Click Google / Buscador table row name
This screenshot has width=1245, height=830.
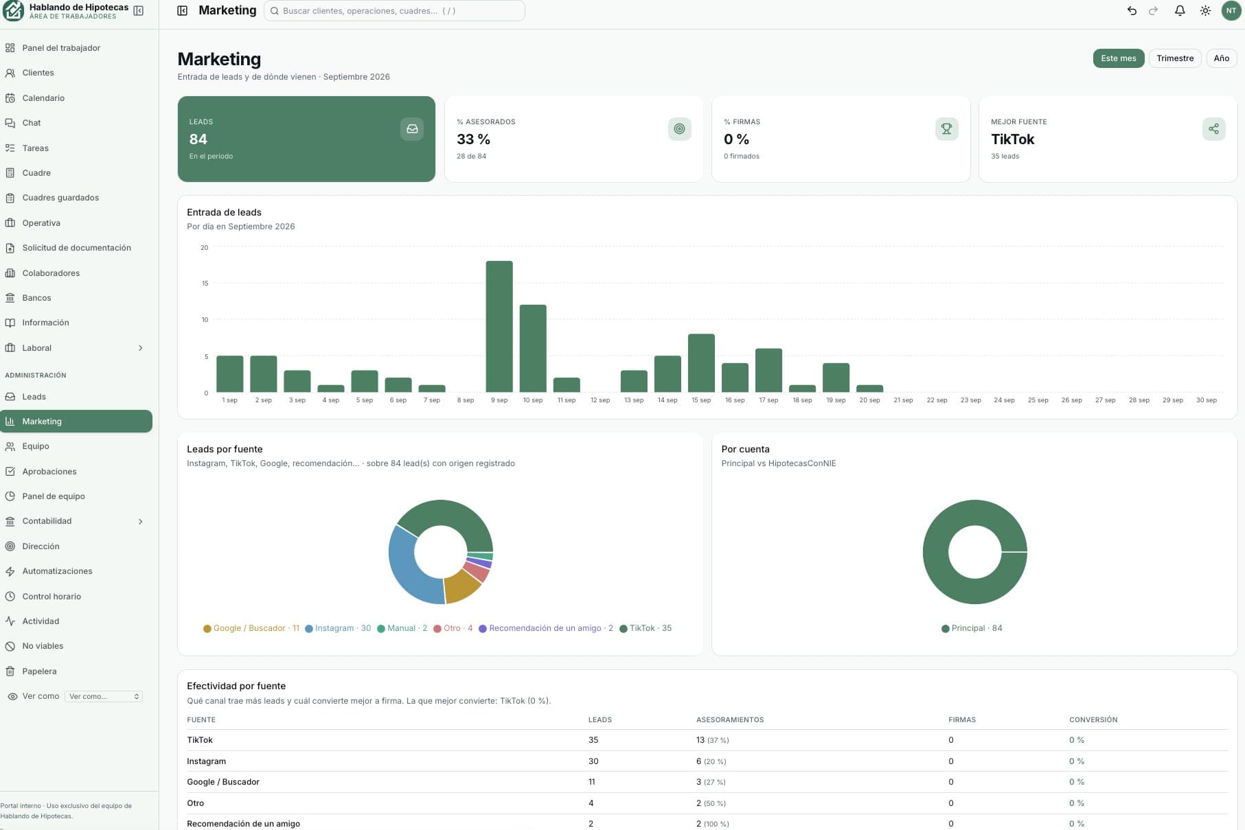(223, 782)
